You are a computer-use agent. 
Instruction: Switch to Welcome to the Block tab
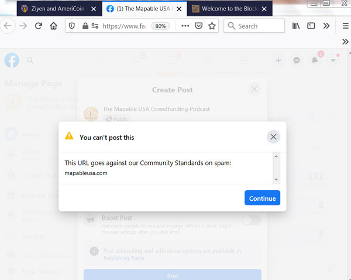click(230, 9)
